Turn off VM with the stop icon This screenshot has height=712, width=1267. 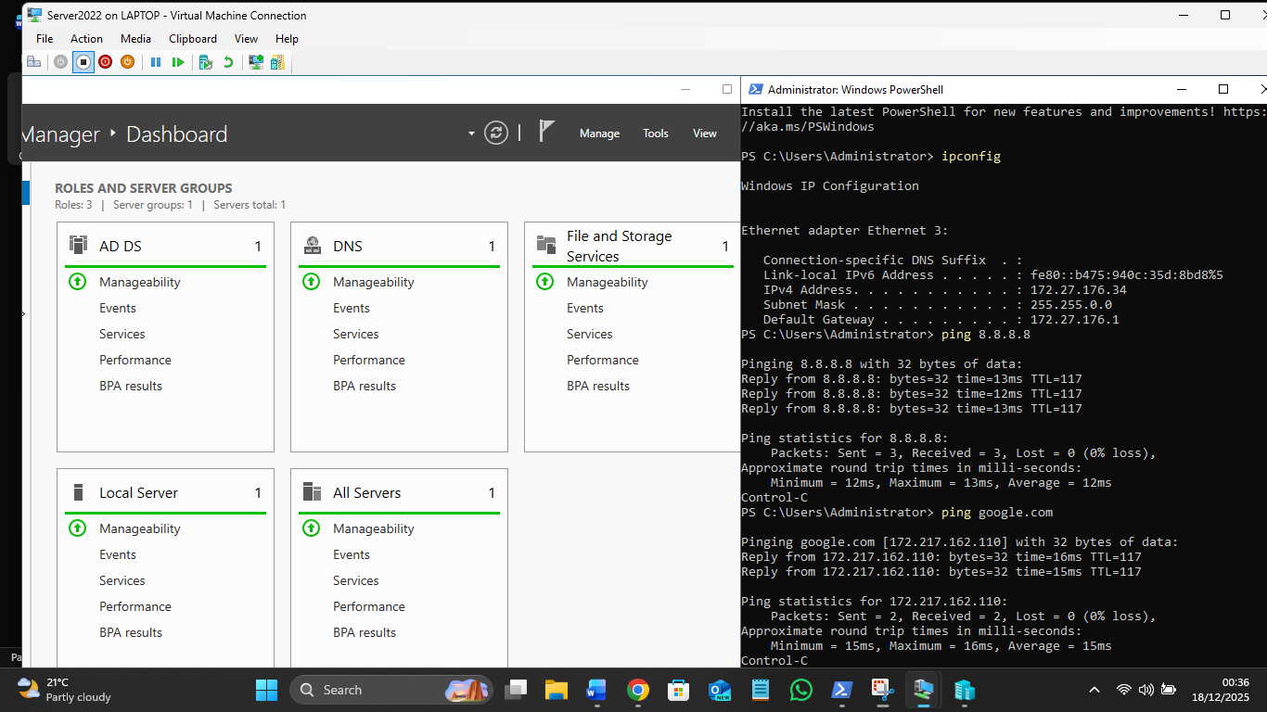pyautogui.click(x=83, y=62)
